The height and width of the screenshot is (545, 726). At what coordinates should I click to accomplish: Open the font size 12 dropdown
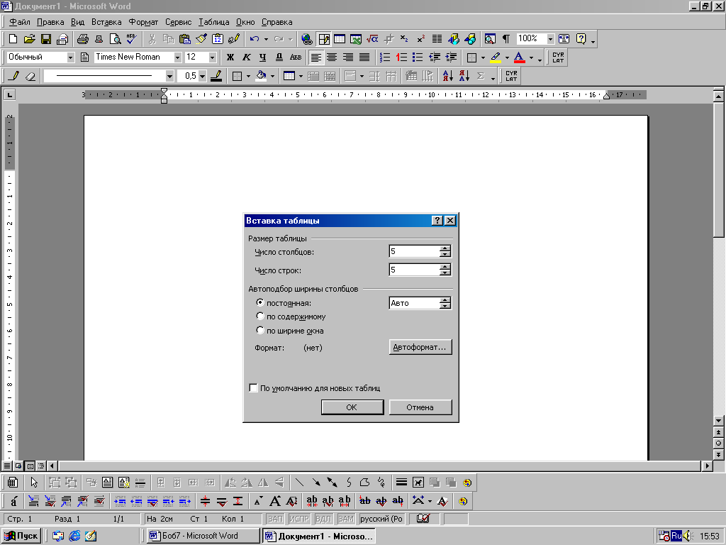[213, 57]
